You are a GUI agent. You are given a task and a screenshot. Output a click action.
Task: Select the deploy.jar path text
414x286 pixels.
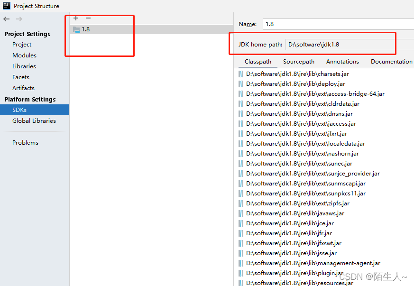[x=296, y=84]
